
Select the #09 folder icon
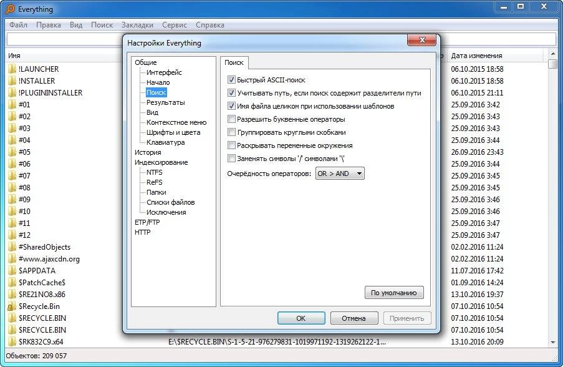coord(12,199)
